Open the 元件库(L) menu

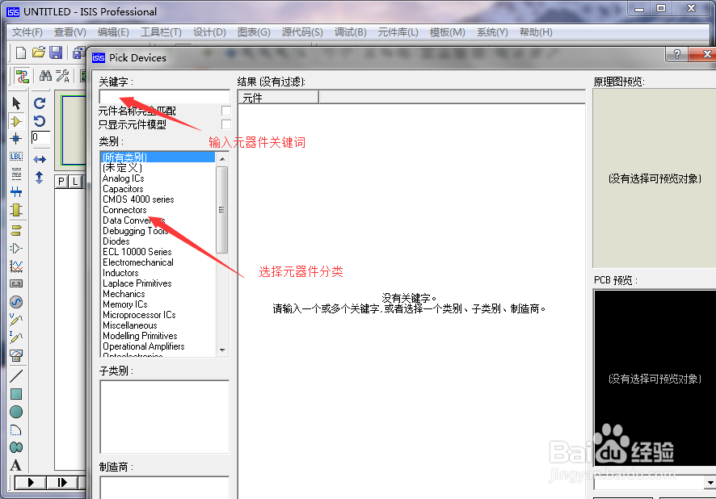pos(398,32)
